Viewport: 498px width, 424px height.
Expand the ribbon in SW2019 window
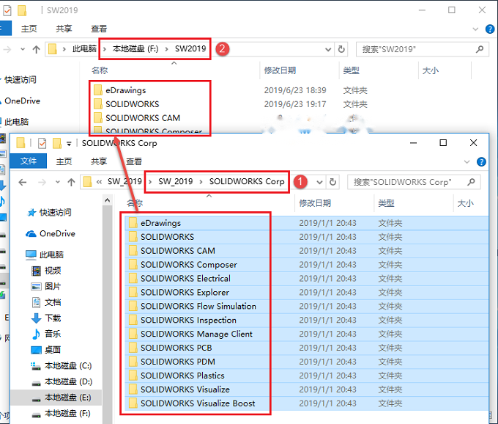coord(475,29)
